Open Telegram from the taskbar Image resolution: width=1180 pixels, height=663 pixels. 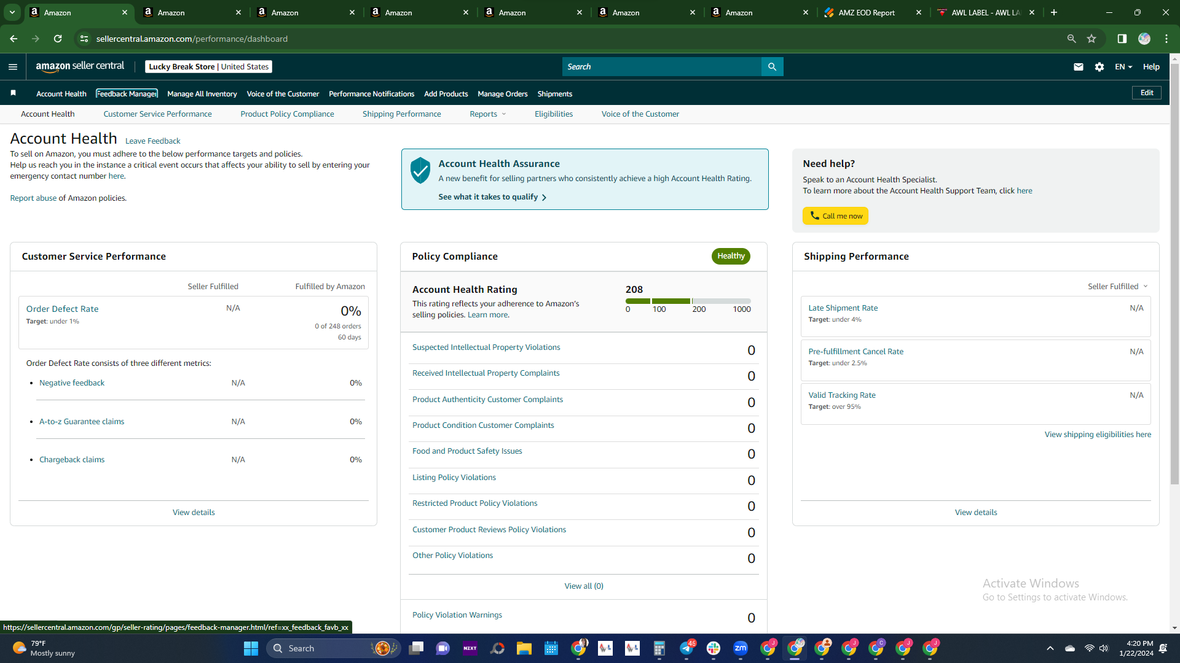686,648
